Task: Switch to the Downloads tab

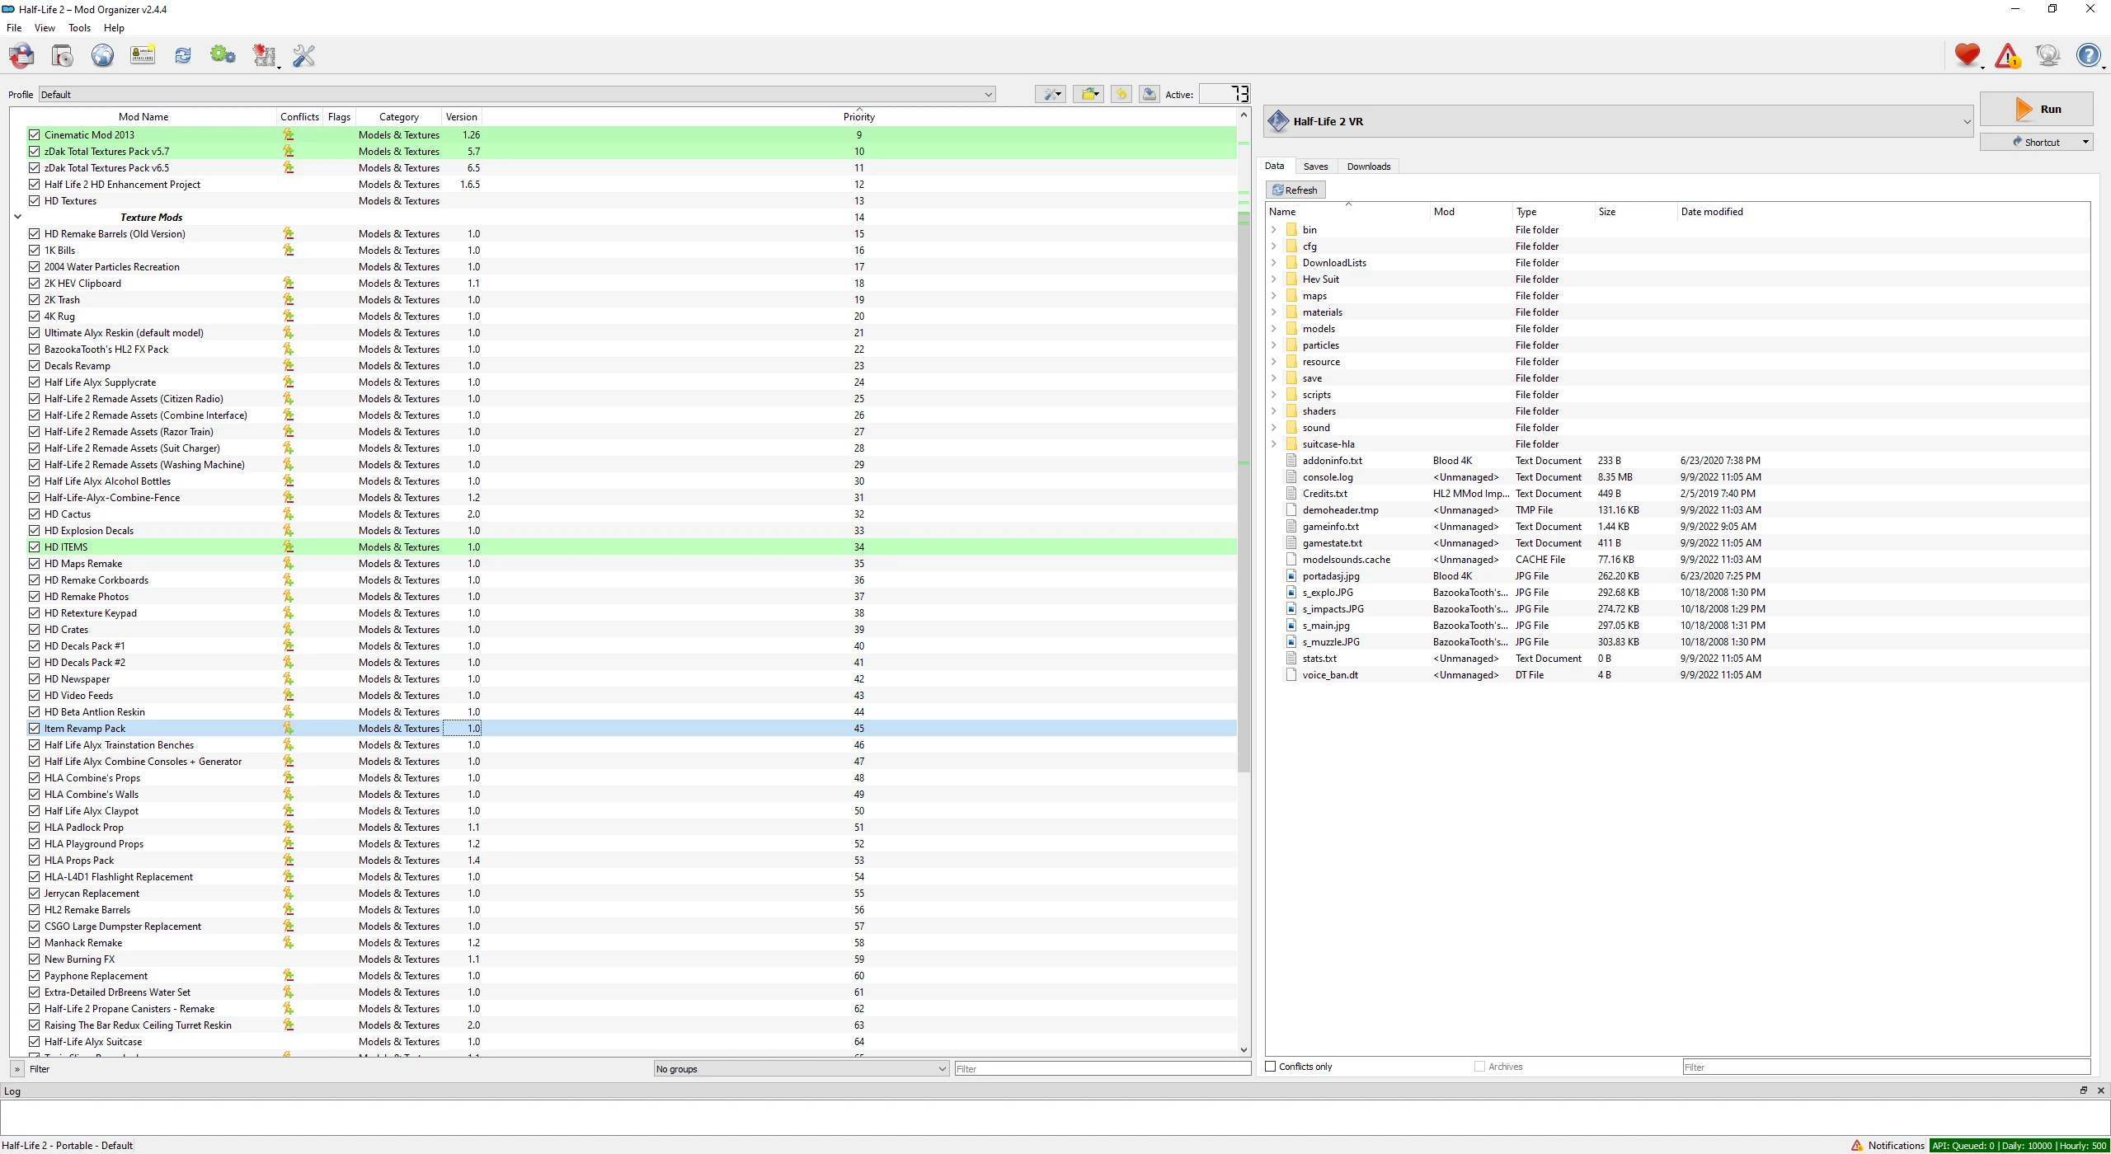Action: [x=1369, y=167]
